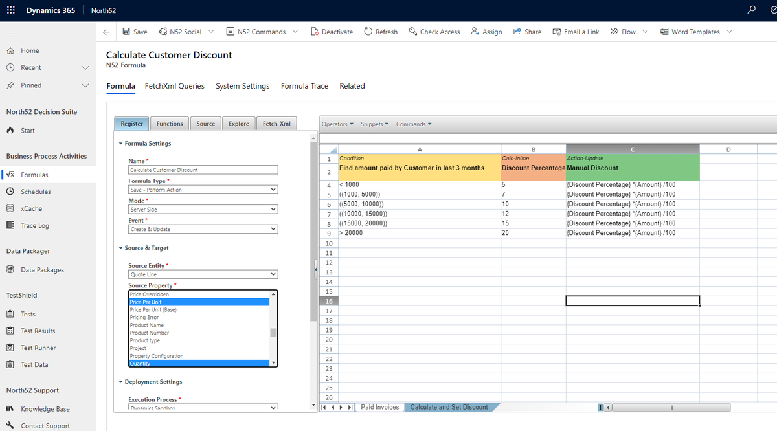This screenshot has width=777, height=431.
Task: Select the Explore editor tab
Action: [239, 124]
